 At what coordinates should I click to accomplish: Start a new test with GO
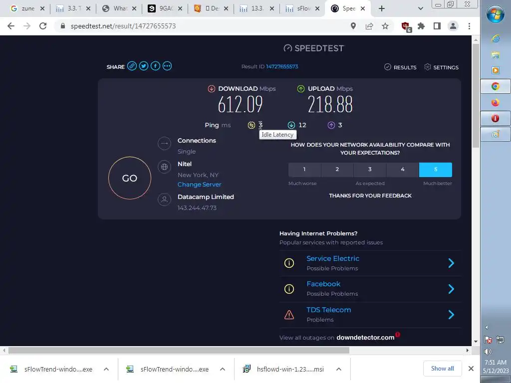(130, 178)
